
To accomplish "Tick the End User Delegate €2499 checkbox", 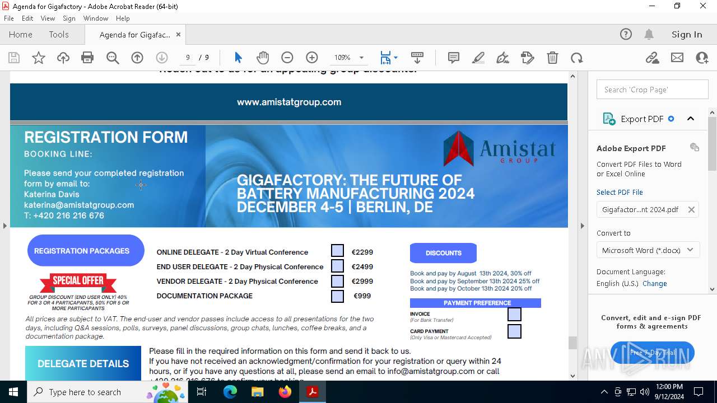I will pos(337,266).
